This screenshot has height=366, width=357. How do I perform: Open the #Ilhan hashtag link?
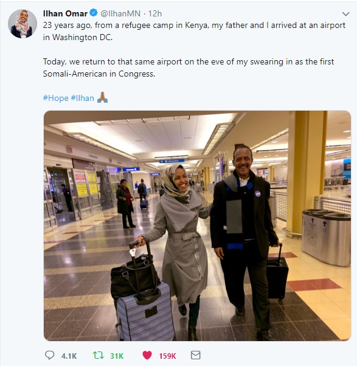pos(82,98)
